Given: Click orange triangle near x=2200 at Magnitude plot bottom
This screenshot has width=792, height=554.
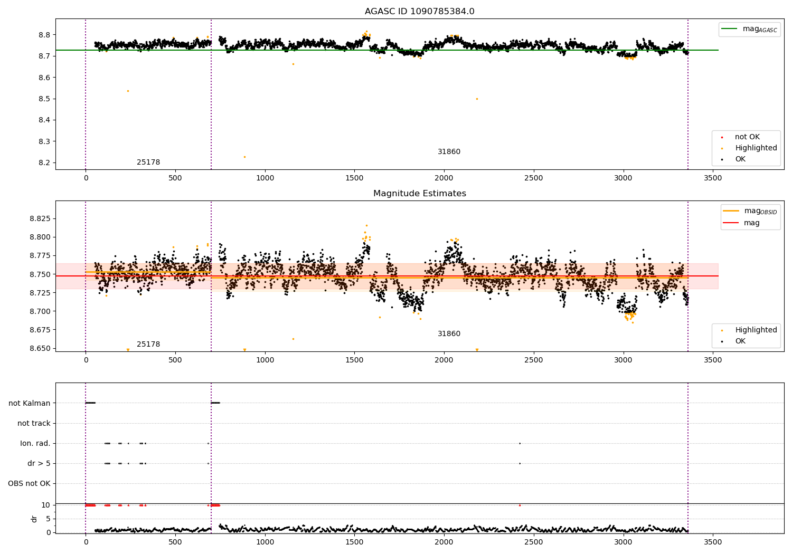Looking at the screenshot, I should 477,350.
